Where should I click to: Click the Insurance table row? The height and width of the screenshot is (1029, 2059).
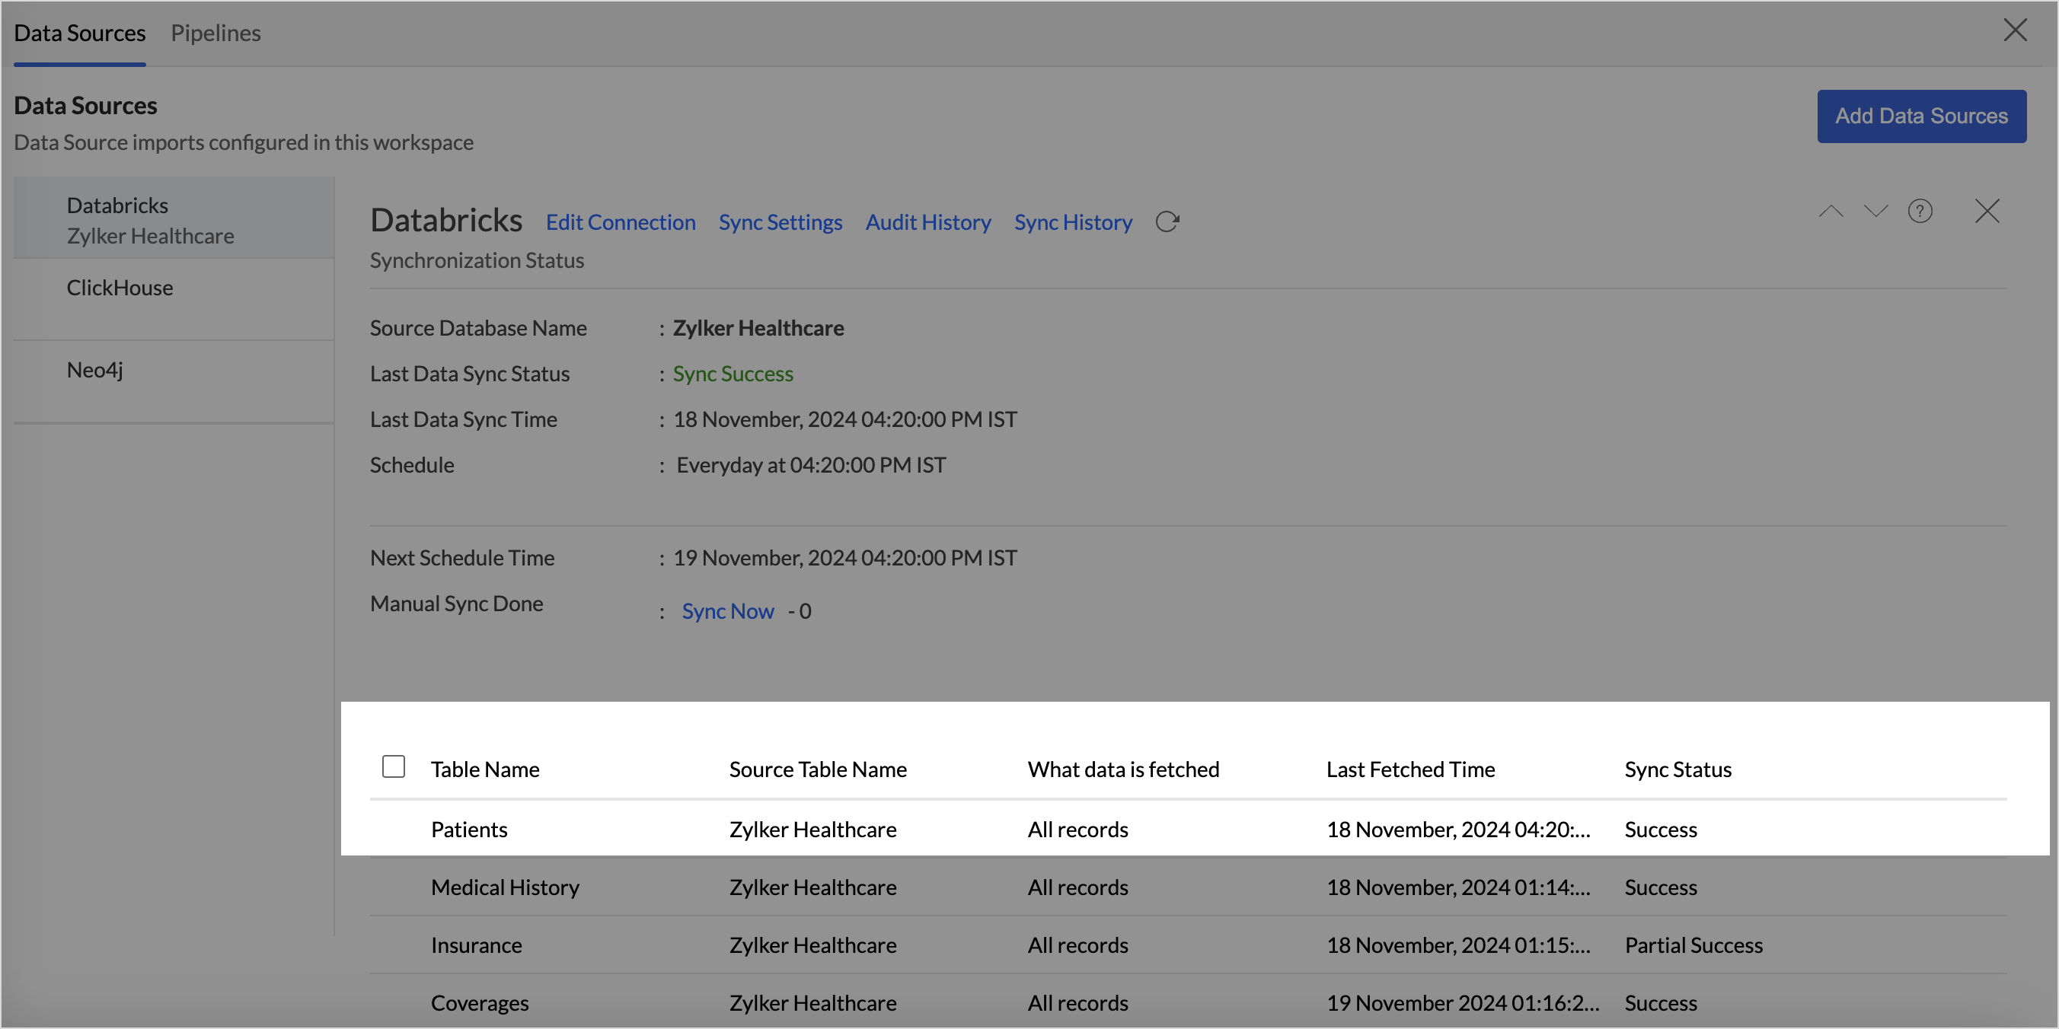tap(477, 945)
